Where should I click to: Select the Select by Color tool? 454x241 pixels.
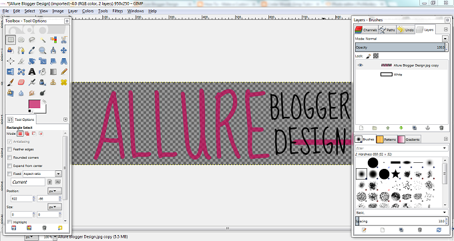(53, 39)
